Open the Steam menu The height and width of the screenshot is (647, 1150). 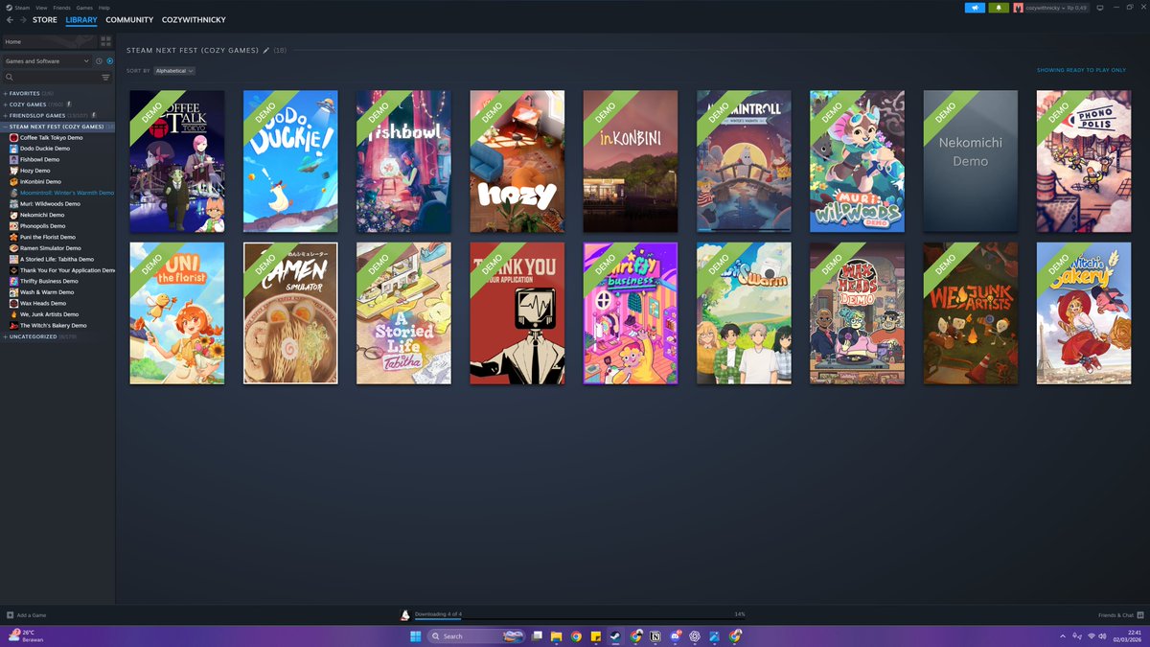[x=22, y=7]
